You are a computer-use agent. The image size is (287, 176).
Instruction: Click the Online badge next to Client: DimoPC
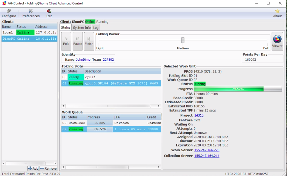(90, 22)
